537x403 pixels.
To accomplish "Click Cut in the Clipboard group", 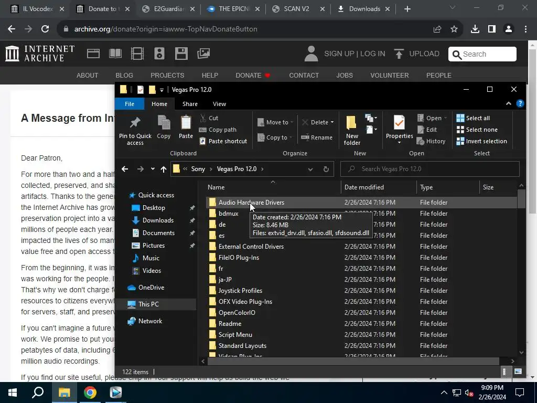I will pyautogui.click(x=209, y=118).
